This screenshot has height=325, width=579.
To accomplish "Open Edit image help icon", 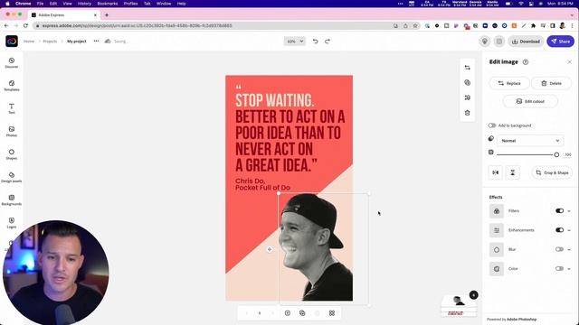I will 526,62.
